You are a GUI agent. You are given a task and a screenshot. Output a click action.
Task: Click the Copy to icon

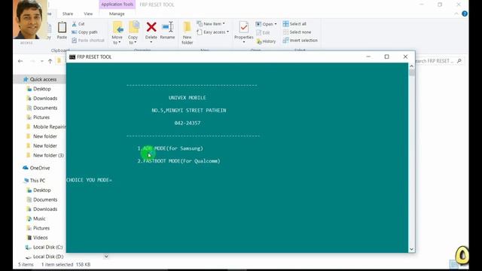point(133,27)
